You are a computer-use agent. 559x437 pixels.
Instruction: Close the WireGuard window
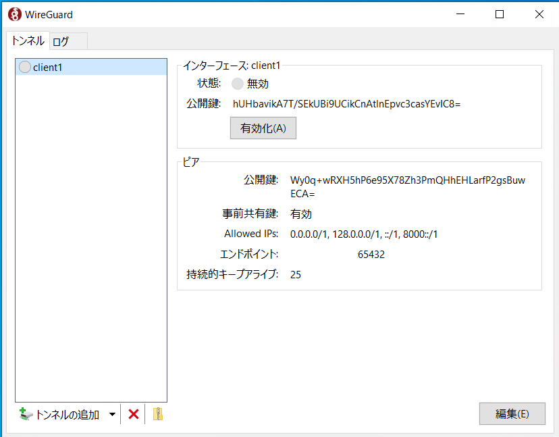coord(539,14)
